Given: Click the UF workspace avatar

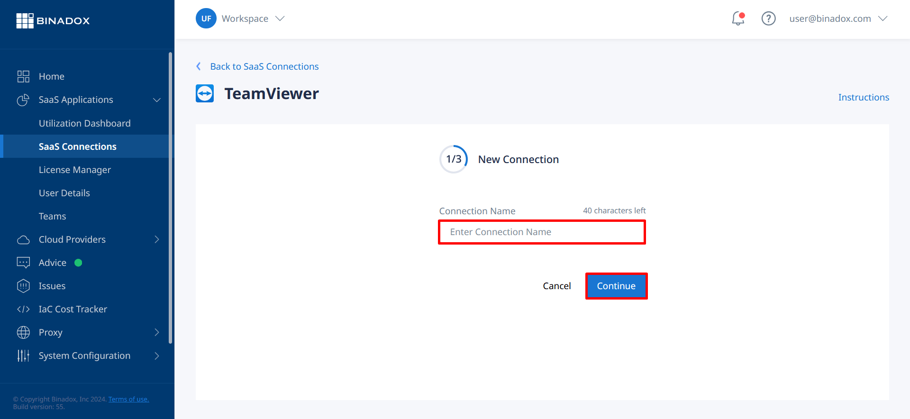Looking at the screenshot, I should coord(206,18).
